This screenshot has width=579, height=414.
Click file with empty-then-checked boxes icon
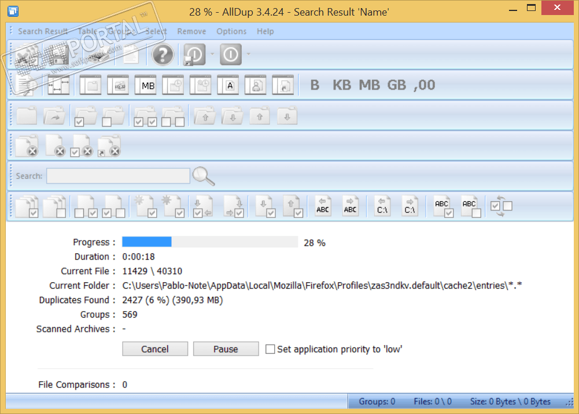click(x=86, y=206)
